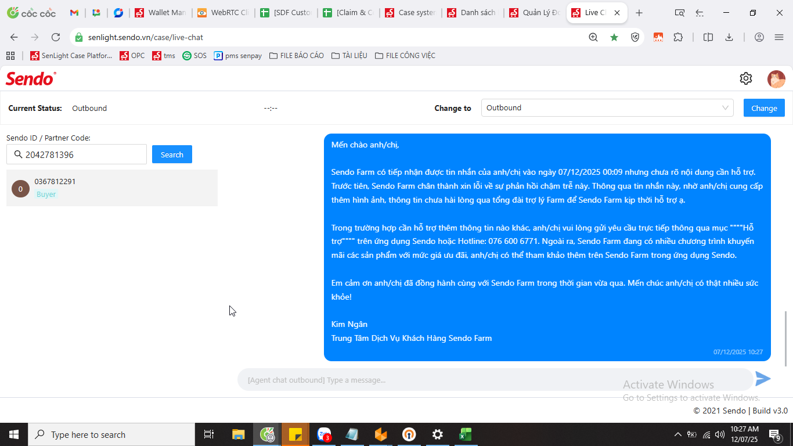
Task: Open the zoom magnifier icon in address bar
Action: 593,37
